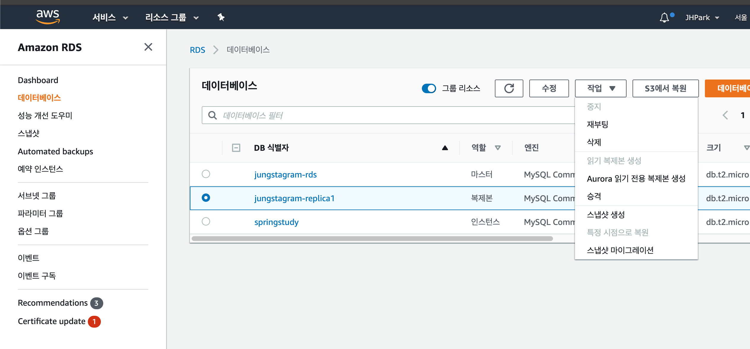Click the search magnifier icon in filter
The image size is (750, 349).
[x=212, y=115]
